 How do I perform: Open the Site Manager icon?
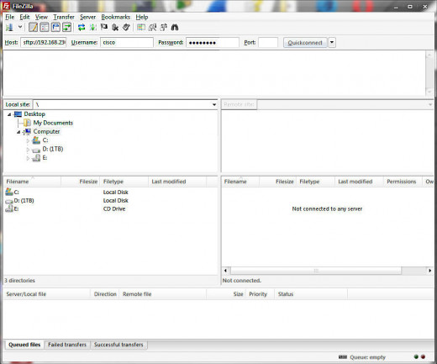pos(9,27)
